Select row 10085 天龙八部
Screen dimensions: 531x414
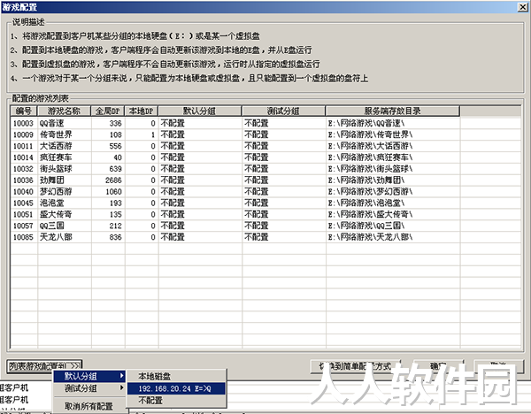click(265, 237)
